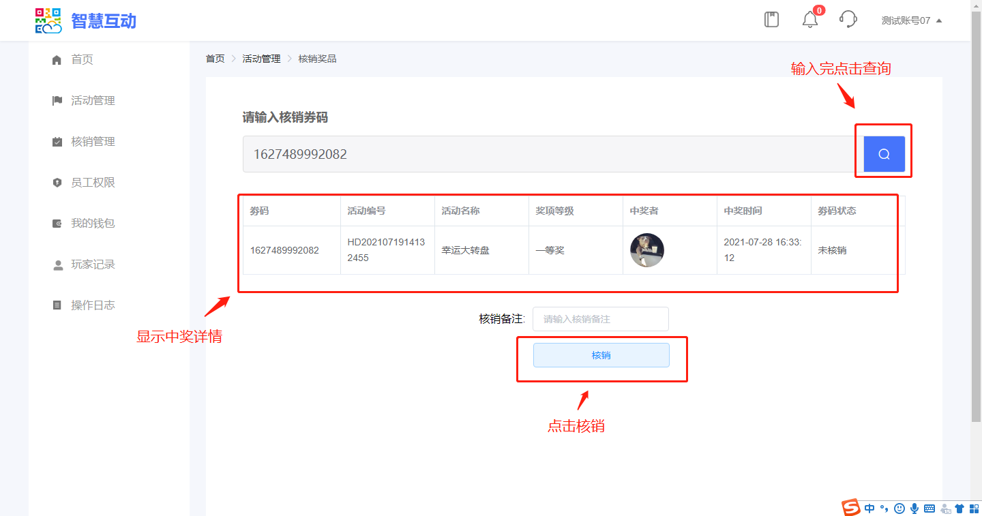Click the 智慧互动 logo
982x516 pixels.
click(86, 20)
